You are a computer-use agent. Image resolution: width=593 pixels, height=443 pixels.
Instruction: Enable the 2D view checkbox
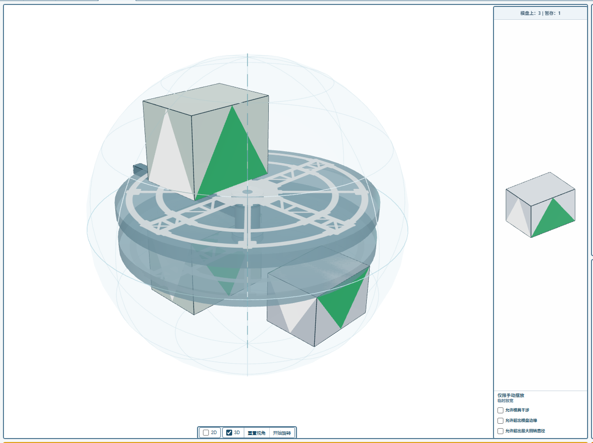(206, 433)
